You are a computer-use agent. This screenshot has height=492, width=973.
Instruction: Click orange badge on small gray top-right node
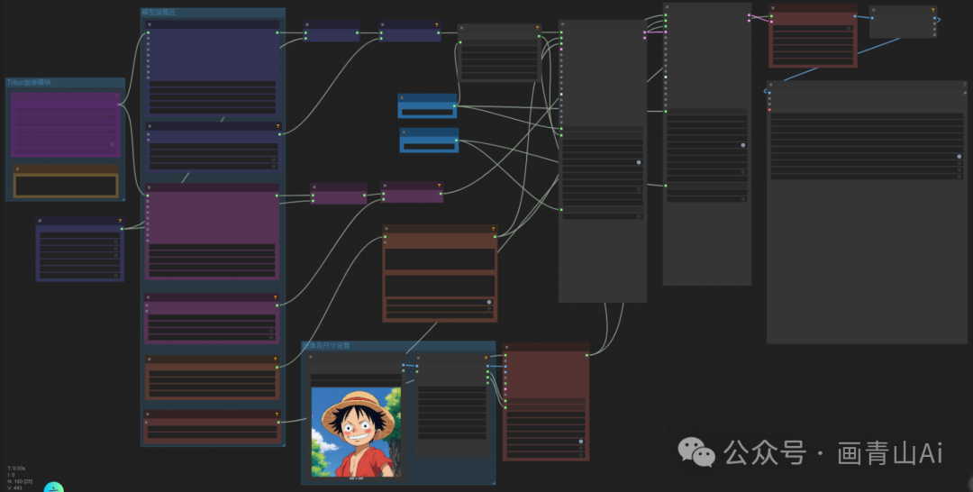coord(933,10)
